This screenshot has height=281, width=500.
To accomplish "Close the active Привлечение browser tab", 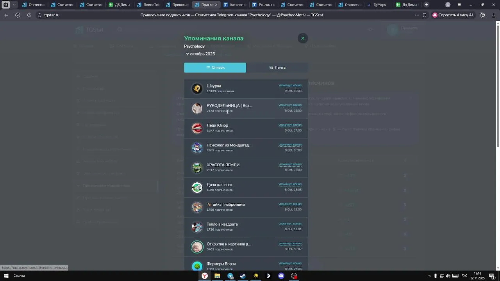I will [x=216, y=5].
